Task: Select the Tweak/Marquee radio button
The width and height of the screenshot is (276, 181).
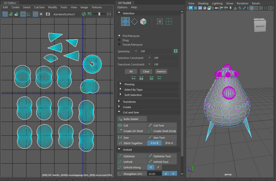Action: (x=119, y=45)
